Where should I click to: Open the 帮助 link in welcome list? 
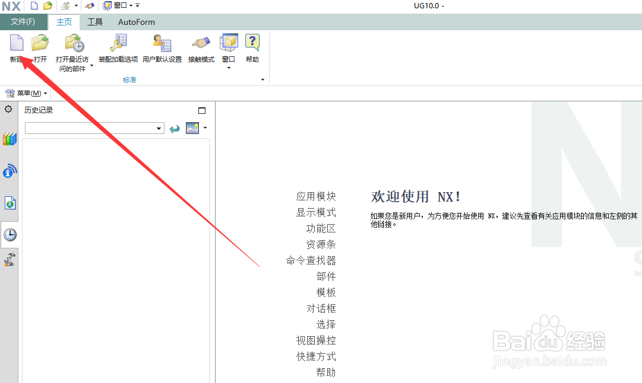click(x=326, y=372)
